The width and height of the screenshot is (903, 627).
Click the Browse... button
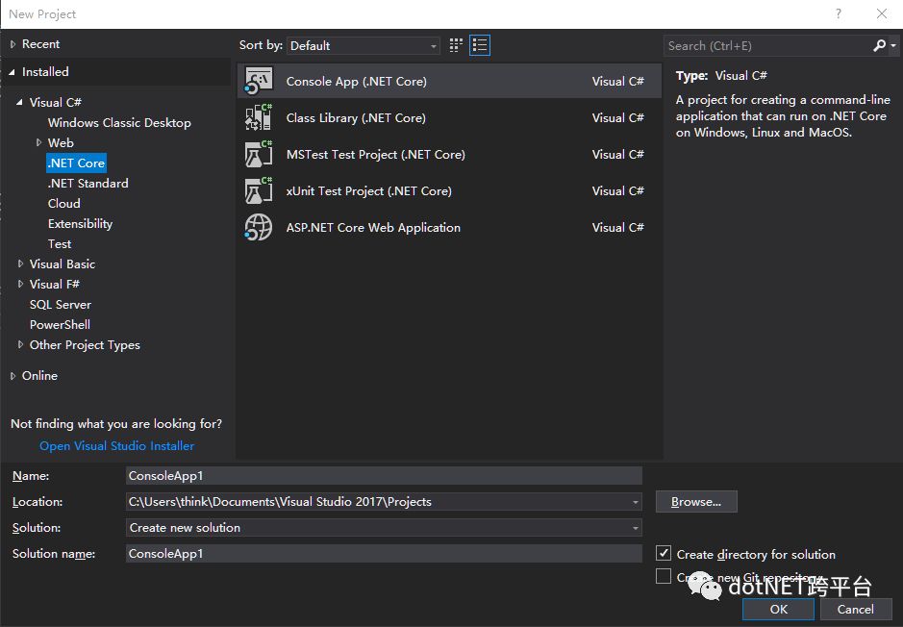pos(696,501)
